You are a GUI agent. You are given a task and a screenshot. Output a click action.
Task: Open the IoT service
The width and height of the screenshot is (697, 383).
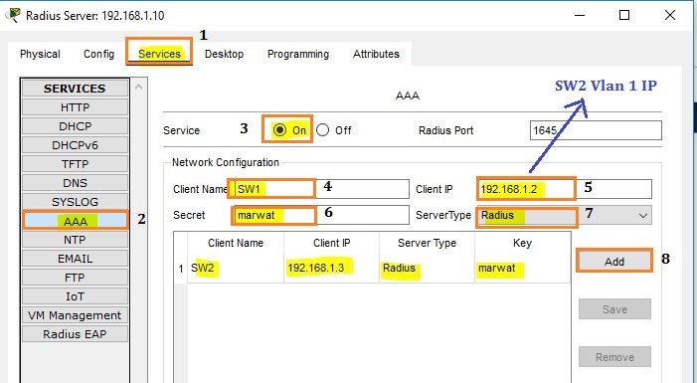75,296
